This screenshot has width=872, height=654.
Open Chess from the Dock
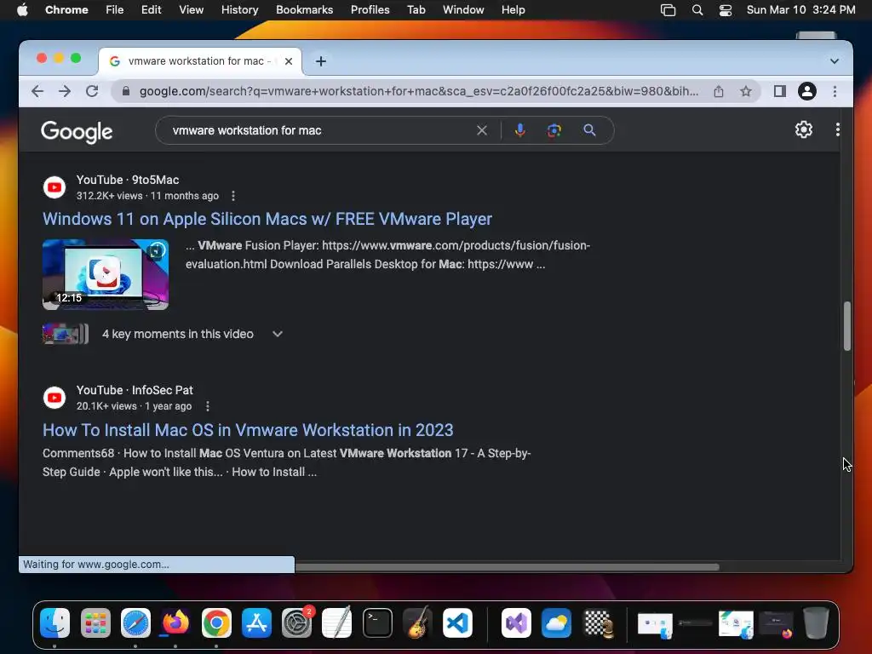(x=599, y=622)
